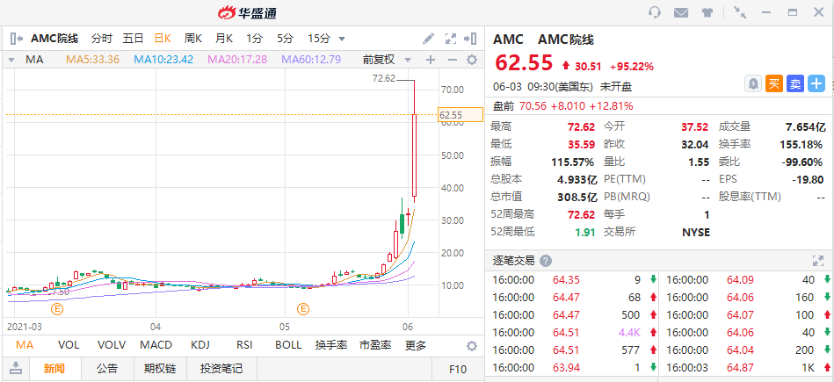Select the 5分 chart period
Image resolution: width=834 pixels, height=382 pixels.
(285, 39)
